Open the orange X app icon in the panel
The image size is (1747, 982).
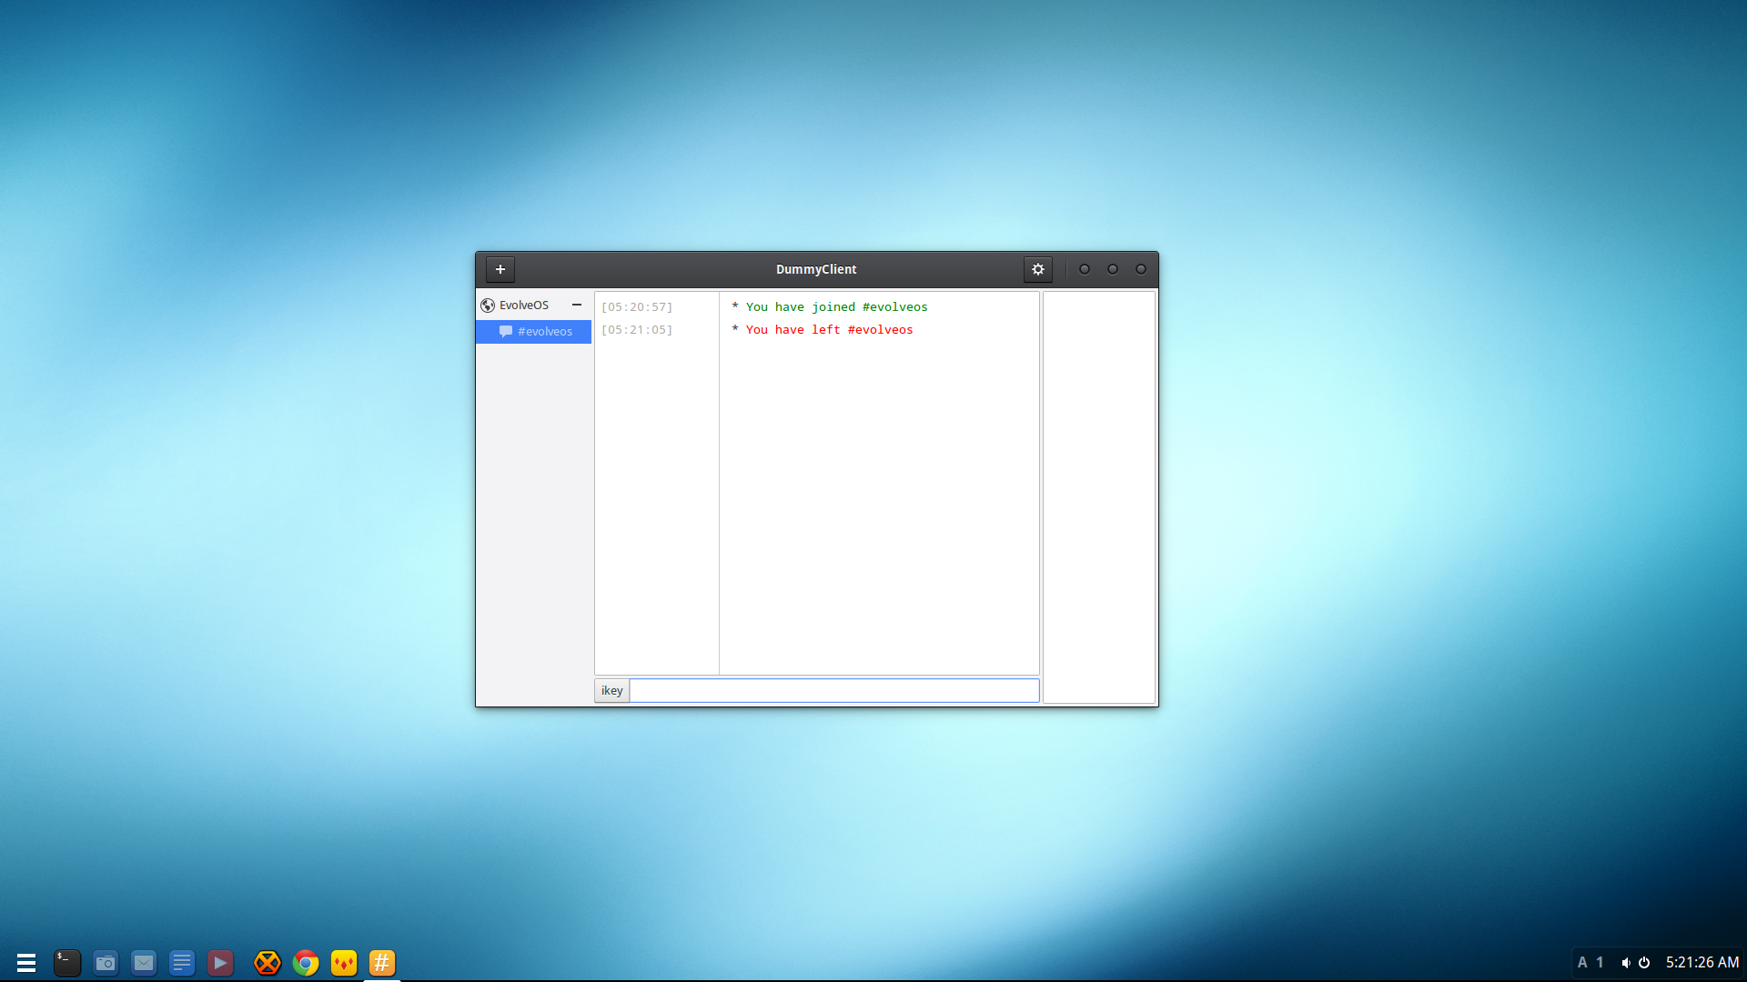(268, 963)
